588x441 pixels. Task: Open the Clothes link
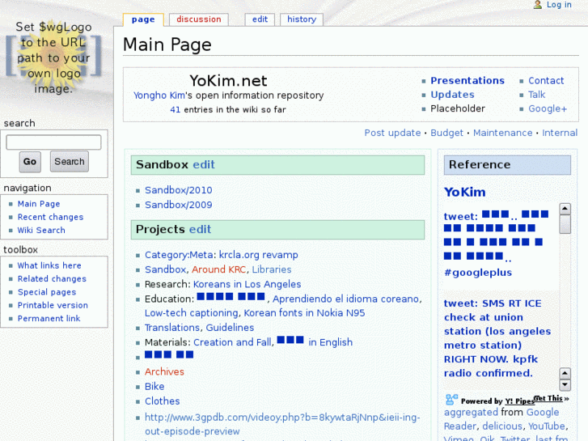163,401
